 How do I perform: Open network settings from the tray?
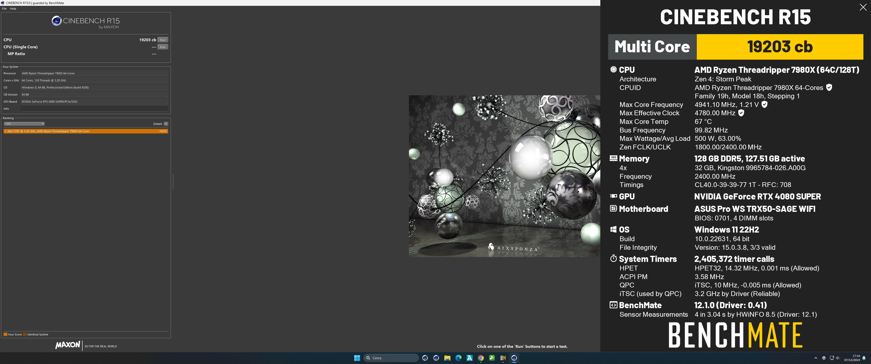click(832, 358)
